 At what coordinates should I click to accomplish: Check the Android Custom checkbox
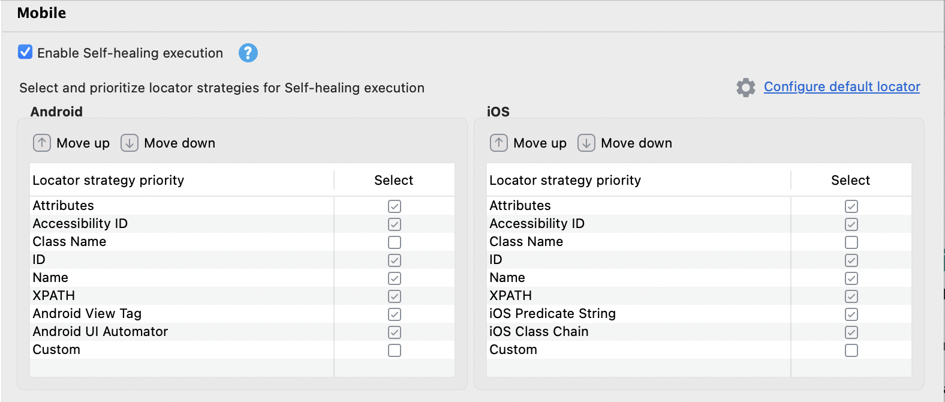coord(395,350)
